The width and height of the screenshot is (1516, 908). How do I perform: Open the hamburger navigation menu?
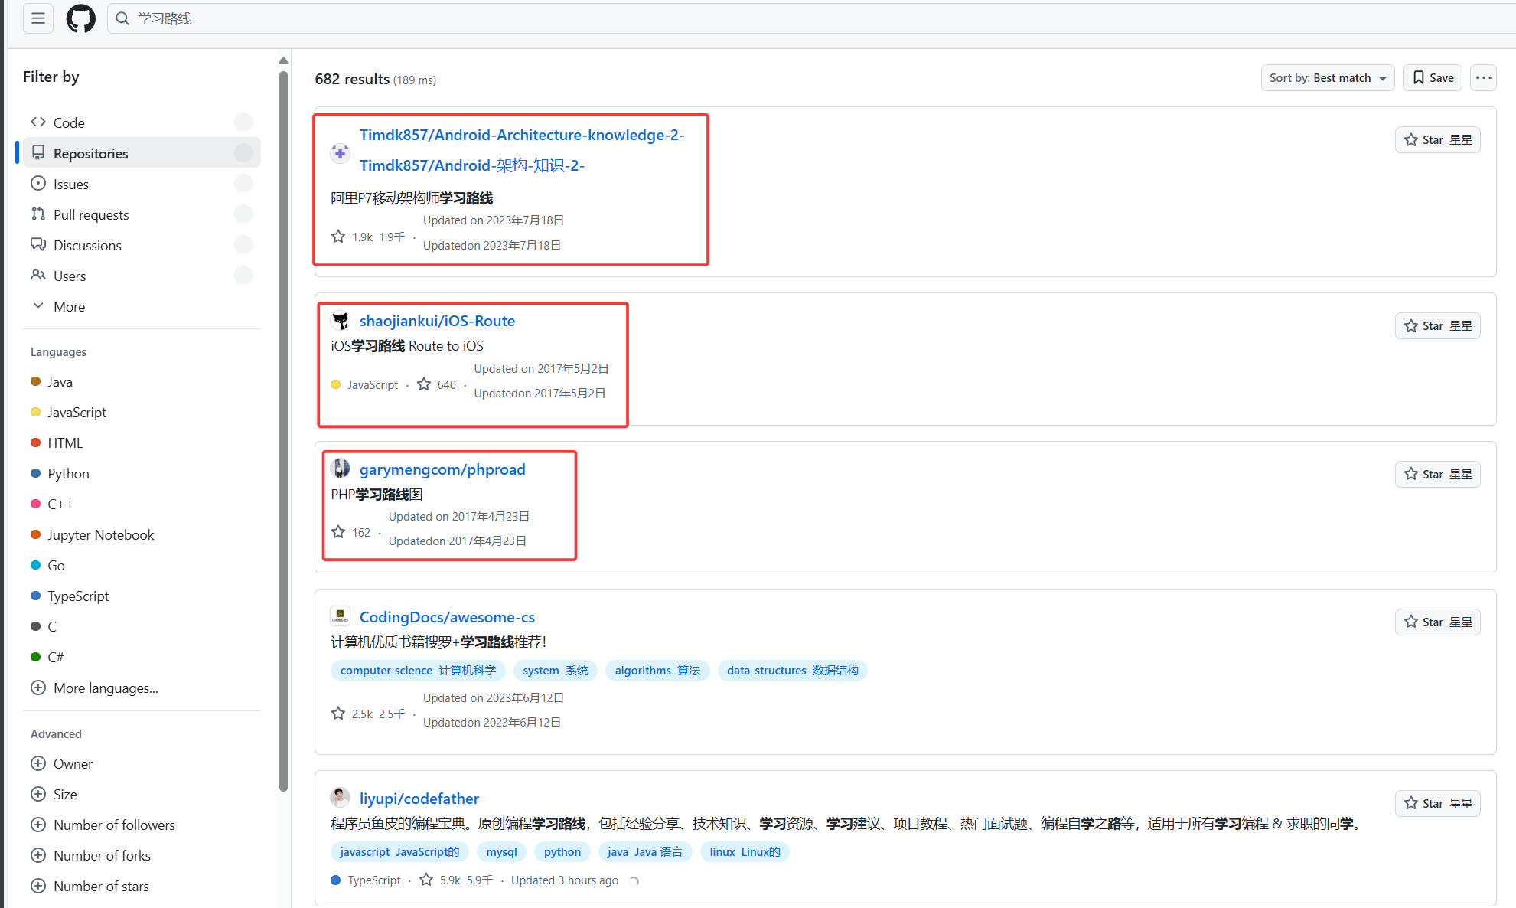pos(37,18)
